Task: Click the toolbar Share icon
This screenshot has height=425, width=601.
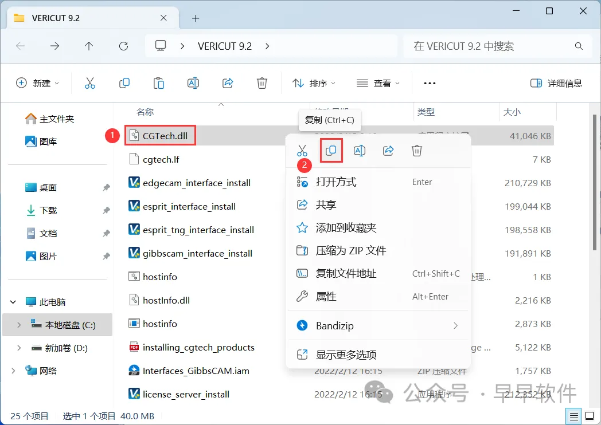Action: pyautogui.click(x=228, y=83)
